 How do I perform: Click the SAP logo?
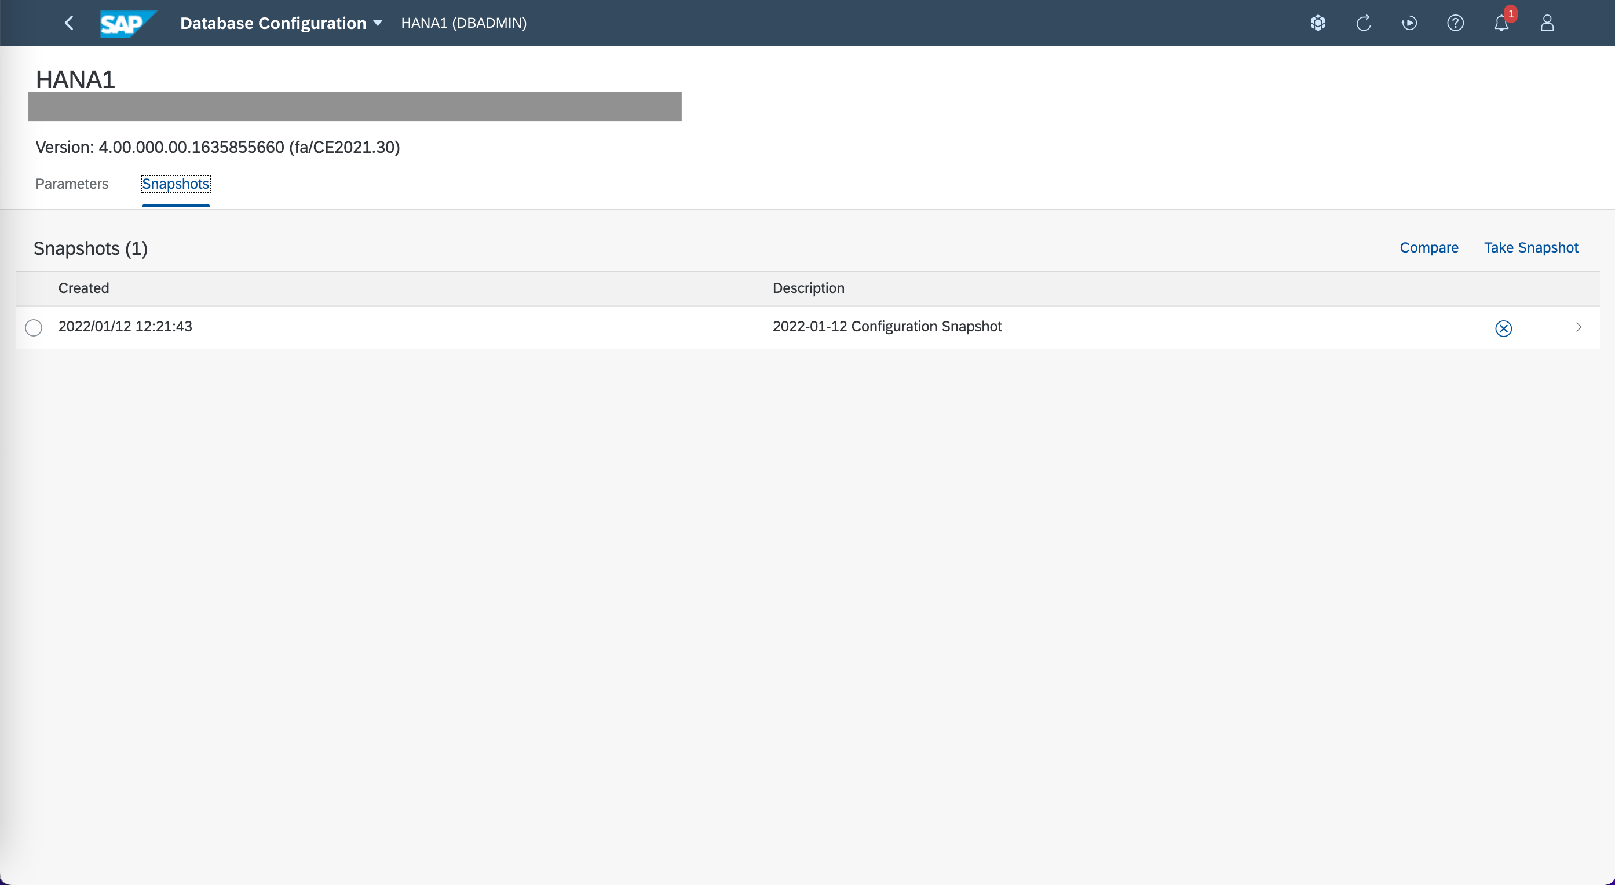click(127, 23)
